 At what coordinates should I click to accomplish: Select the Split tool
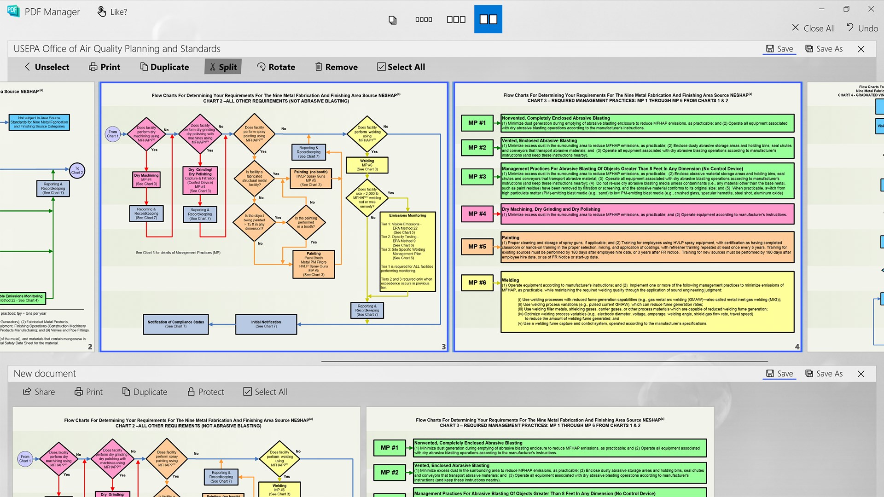point(223,67)
